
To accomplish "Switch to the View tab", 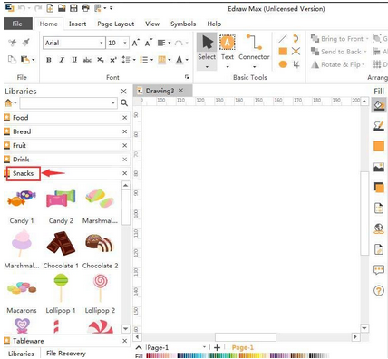I will click(x=152, y=24).
